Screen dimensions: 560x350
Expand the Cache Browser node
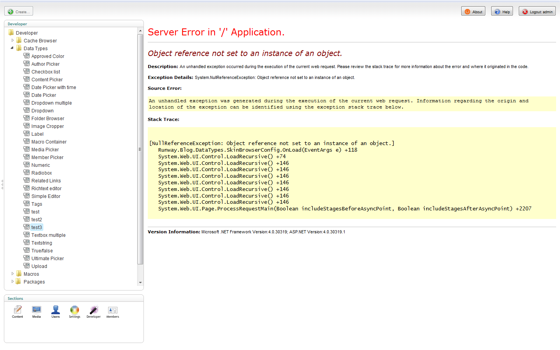point(12,40)
